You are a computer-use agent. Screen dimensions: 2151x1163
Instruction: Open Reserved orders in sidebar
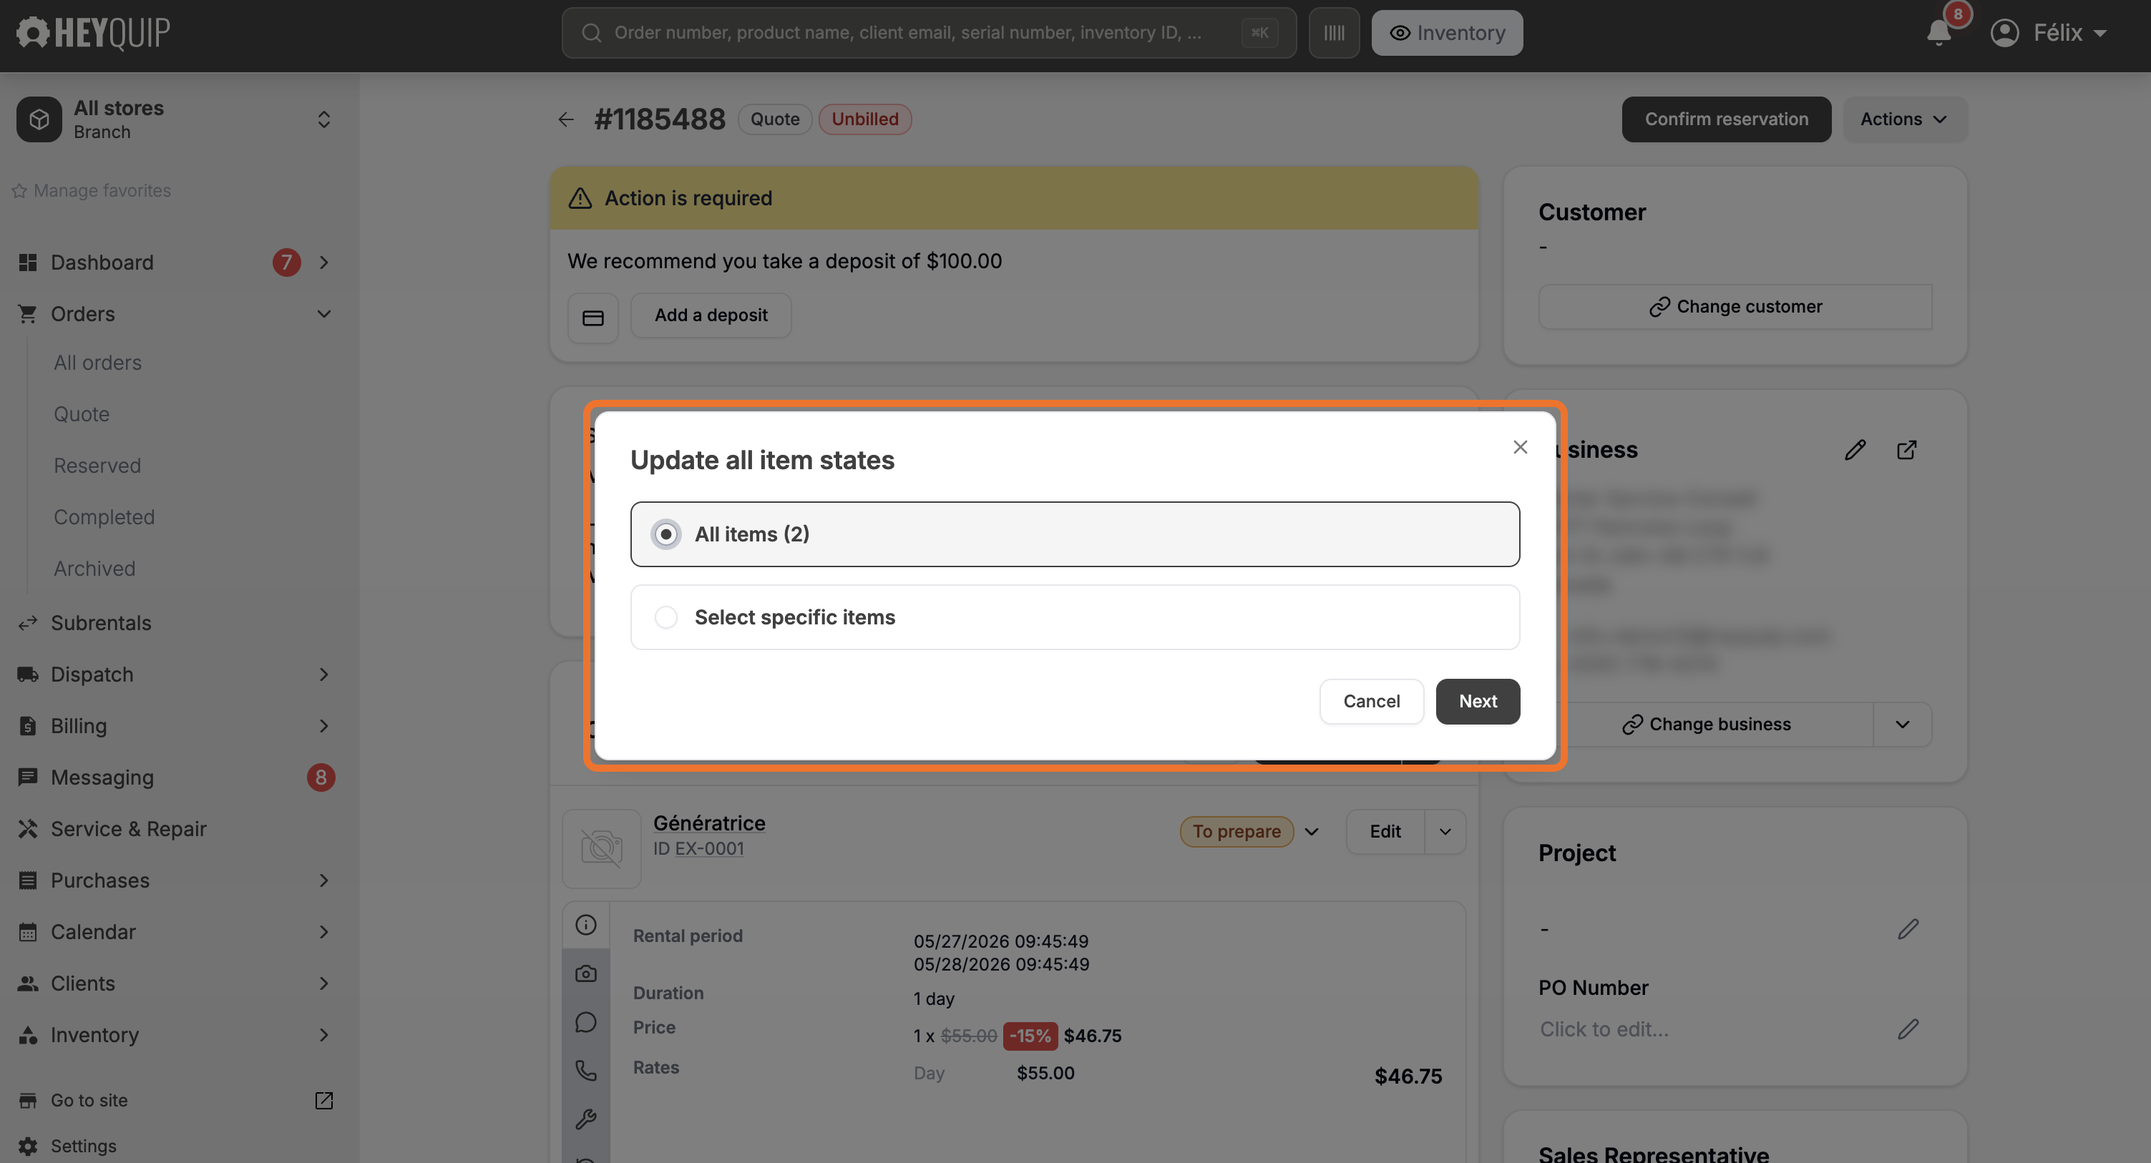click(97, 466)
